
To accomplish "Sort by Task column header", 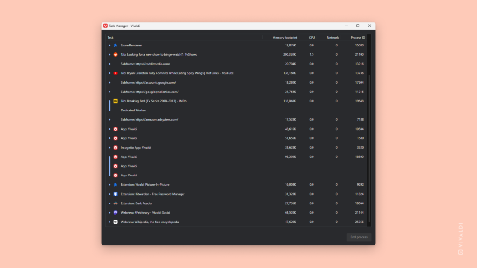I will 184,38.
